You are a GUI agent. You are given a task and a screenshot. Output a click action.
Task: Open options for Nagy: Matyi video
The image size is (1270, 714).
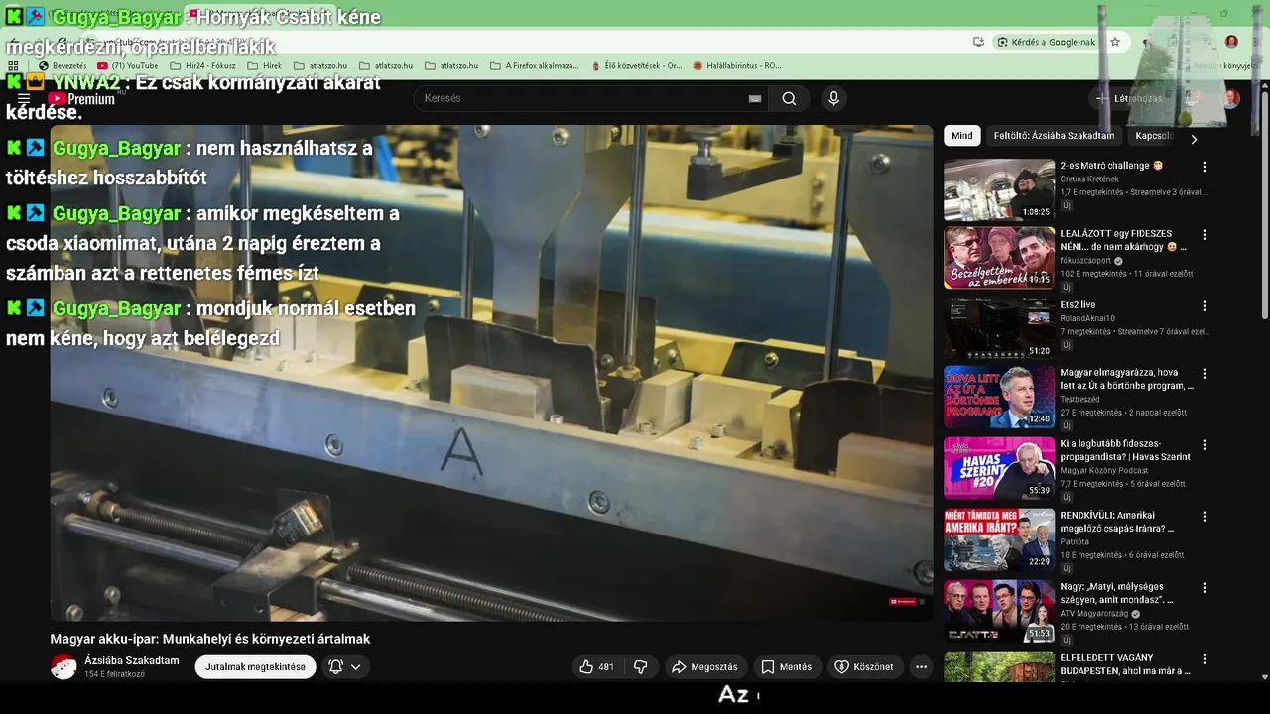[1205, 588]
